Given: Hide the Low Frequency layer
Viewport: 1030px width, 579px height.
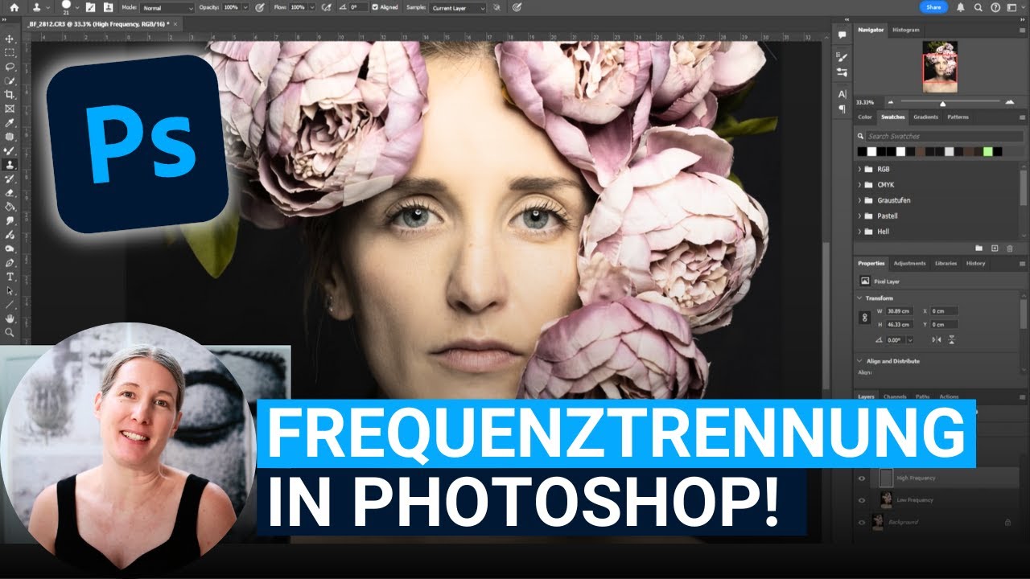Looking at the screenshot, I should click(x=862, y=500).
